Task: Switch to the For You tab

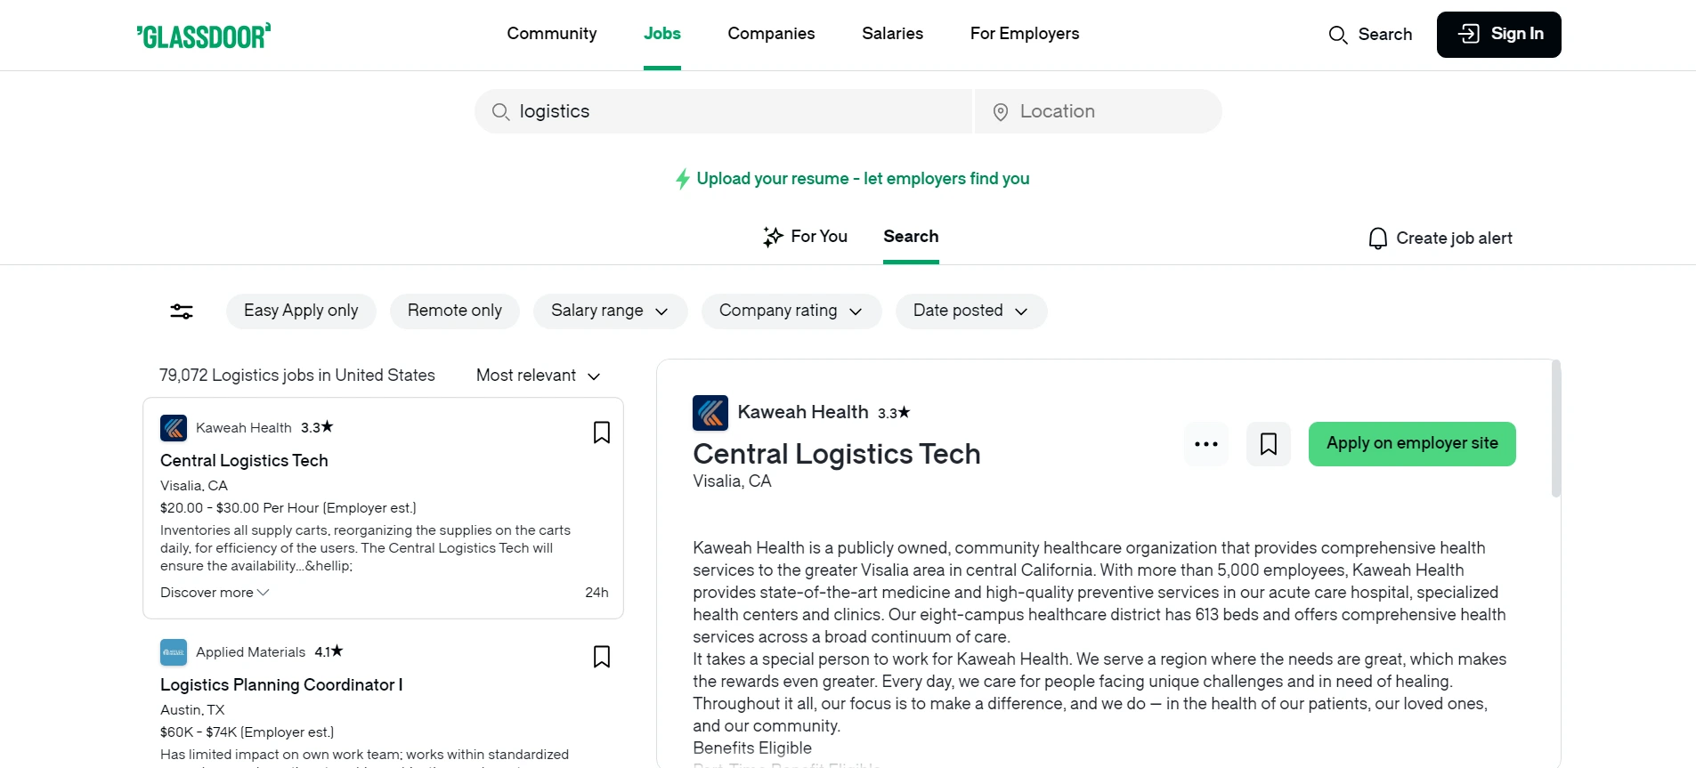Action: pos(806,237)
